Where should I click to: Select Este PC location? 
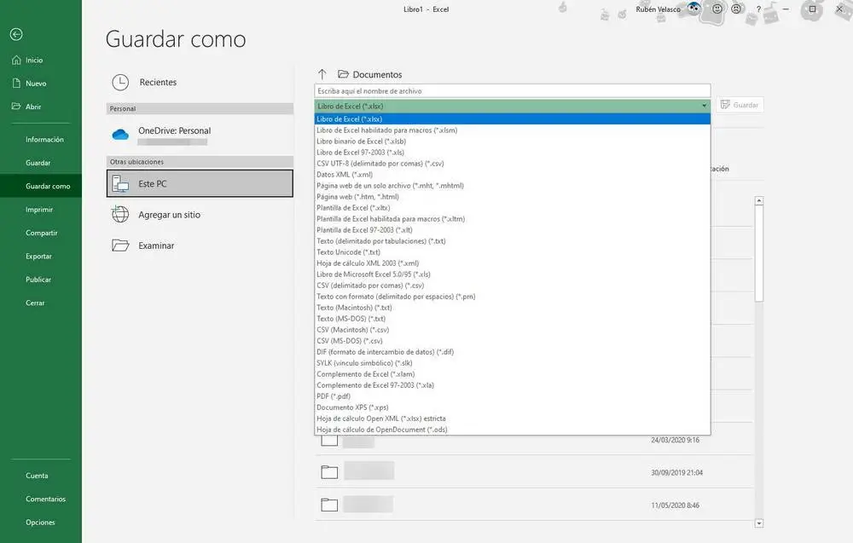pos(200,183)
